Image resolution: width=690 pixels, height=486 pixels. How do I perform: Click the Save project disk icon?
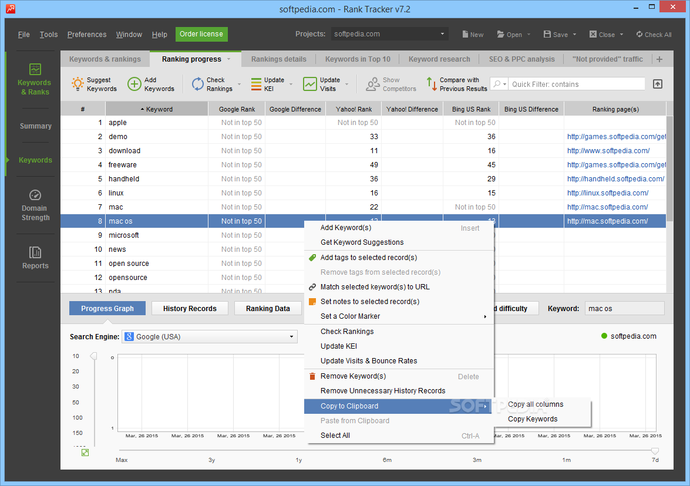547,34
